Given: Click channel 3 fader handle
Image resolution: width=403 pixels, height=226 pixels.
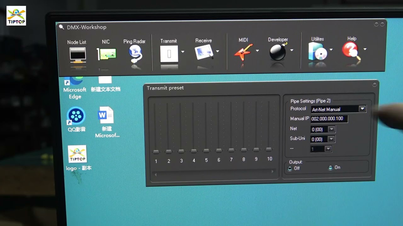Looking at the screenshot, I should tap(181, 151).
